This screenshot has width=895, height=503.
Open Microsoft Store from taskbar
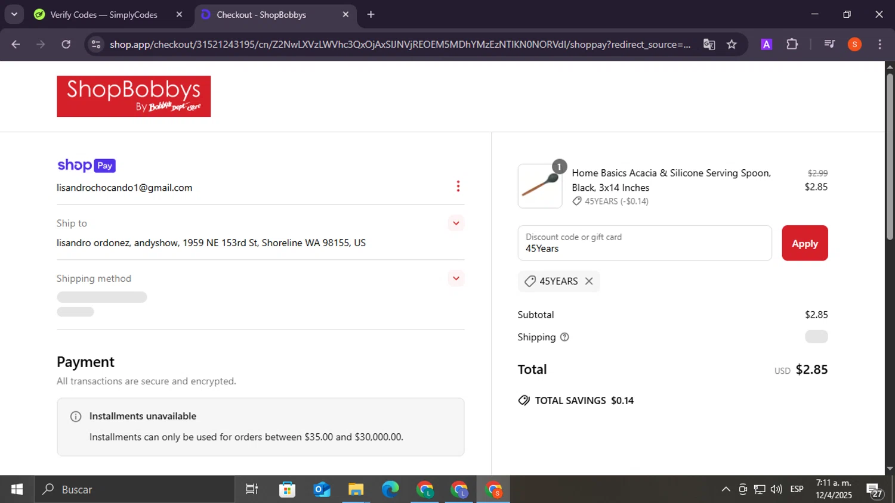287,489
